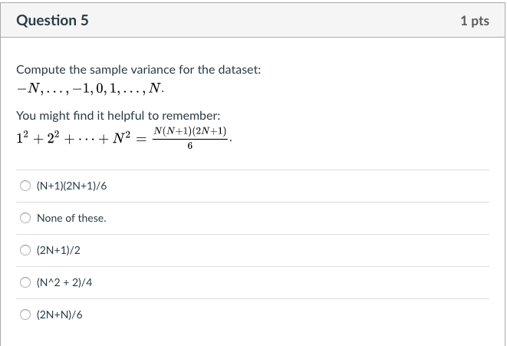507x346 pixels.
Task: Click the N² term left of equals sign
Action: [x=121, y=138]
